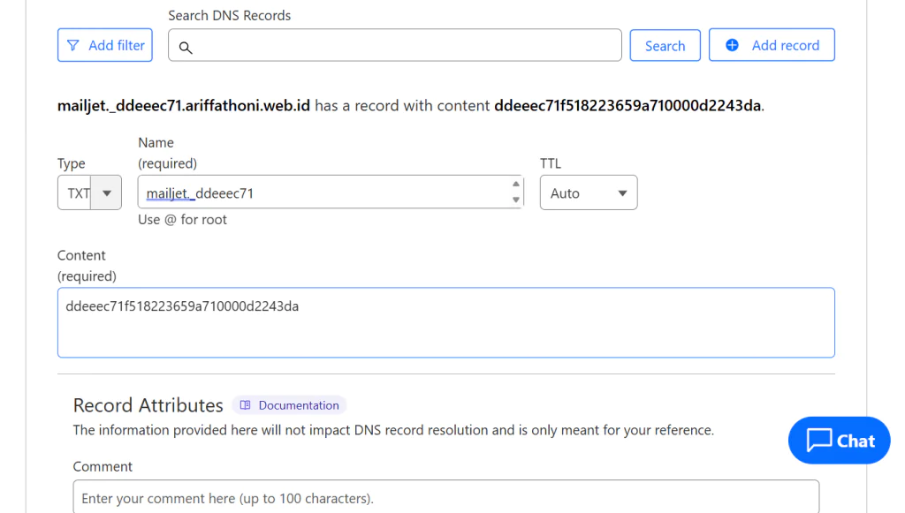Open the Chat support widget
Screen dimensions: 905x513
click(840, 441)
